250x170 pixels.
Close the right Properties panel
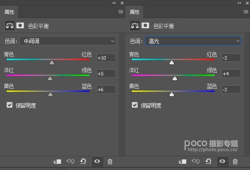247,3
